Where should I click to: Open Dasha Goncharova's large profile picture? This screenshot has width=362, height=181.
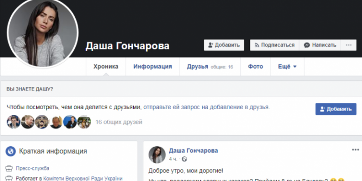(42, 32)
